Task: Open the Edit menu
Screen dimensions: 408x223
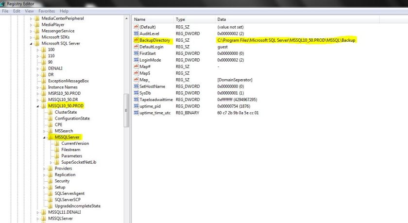Action: coord(17,11)
